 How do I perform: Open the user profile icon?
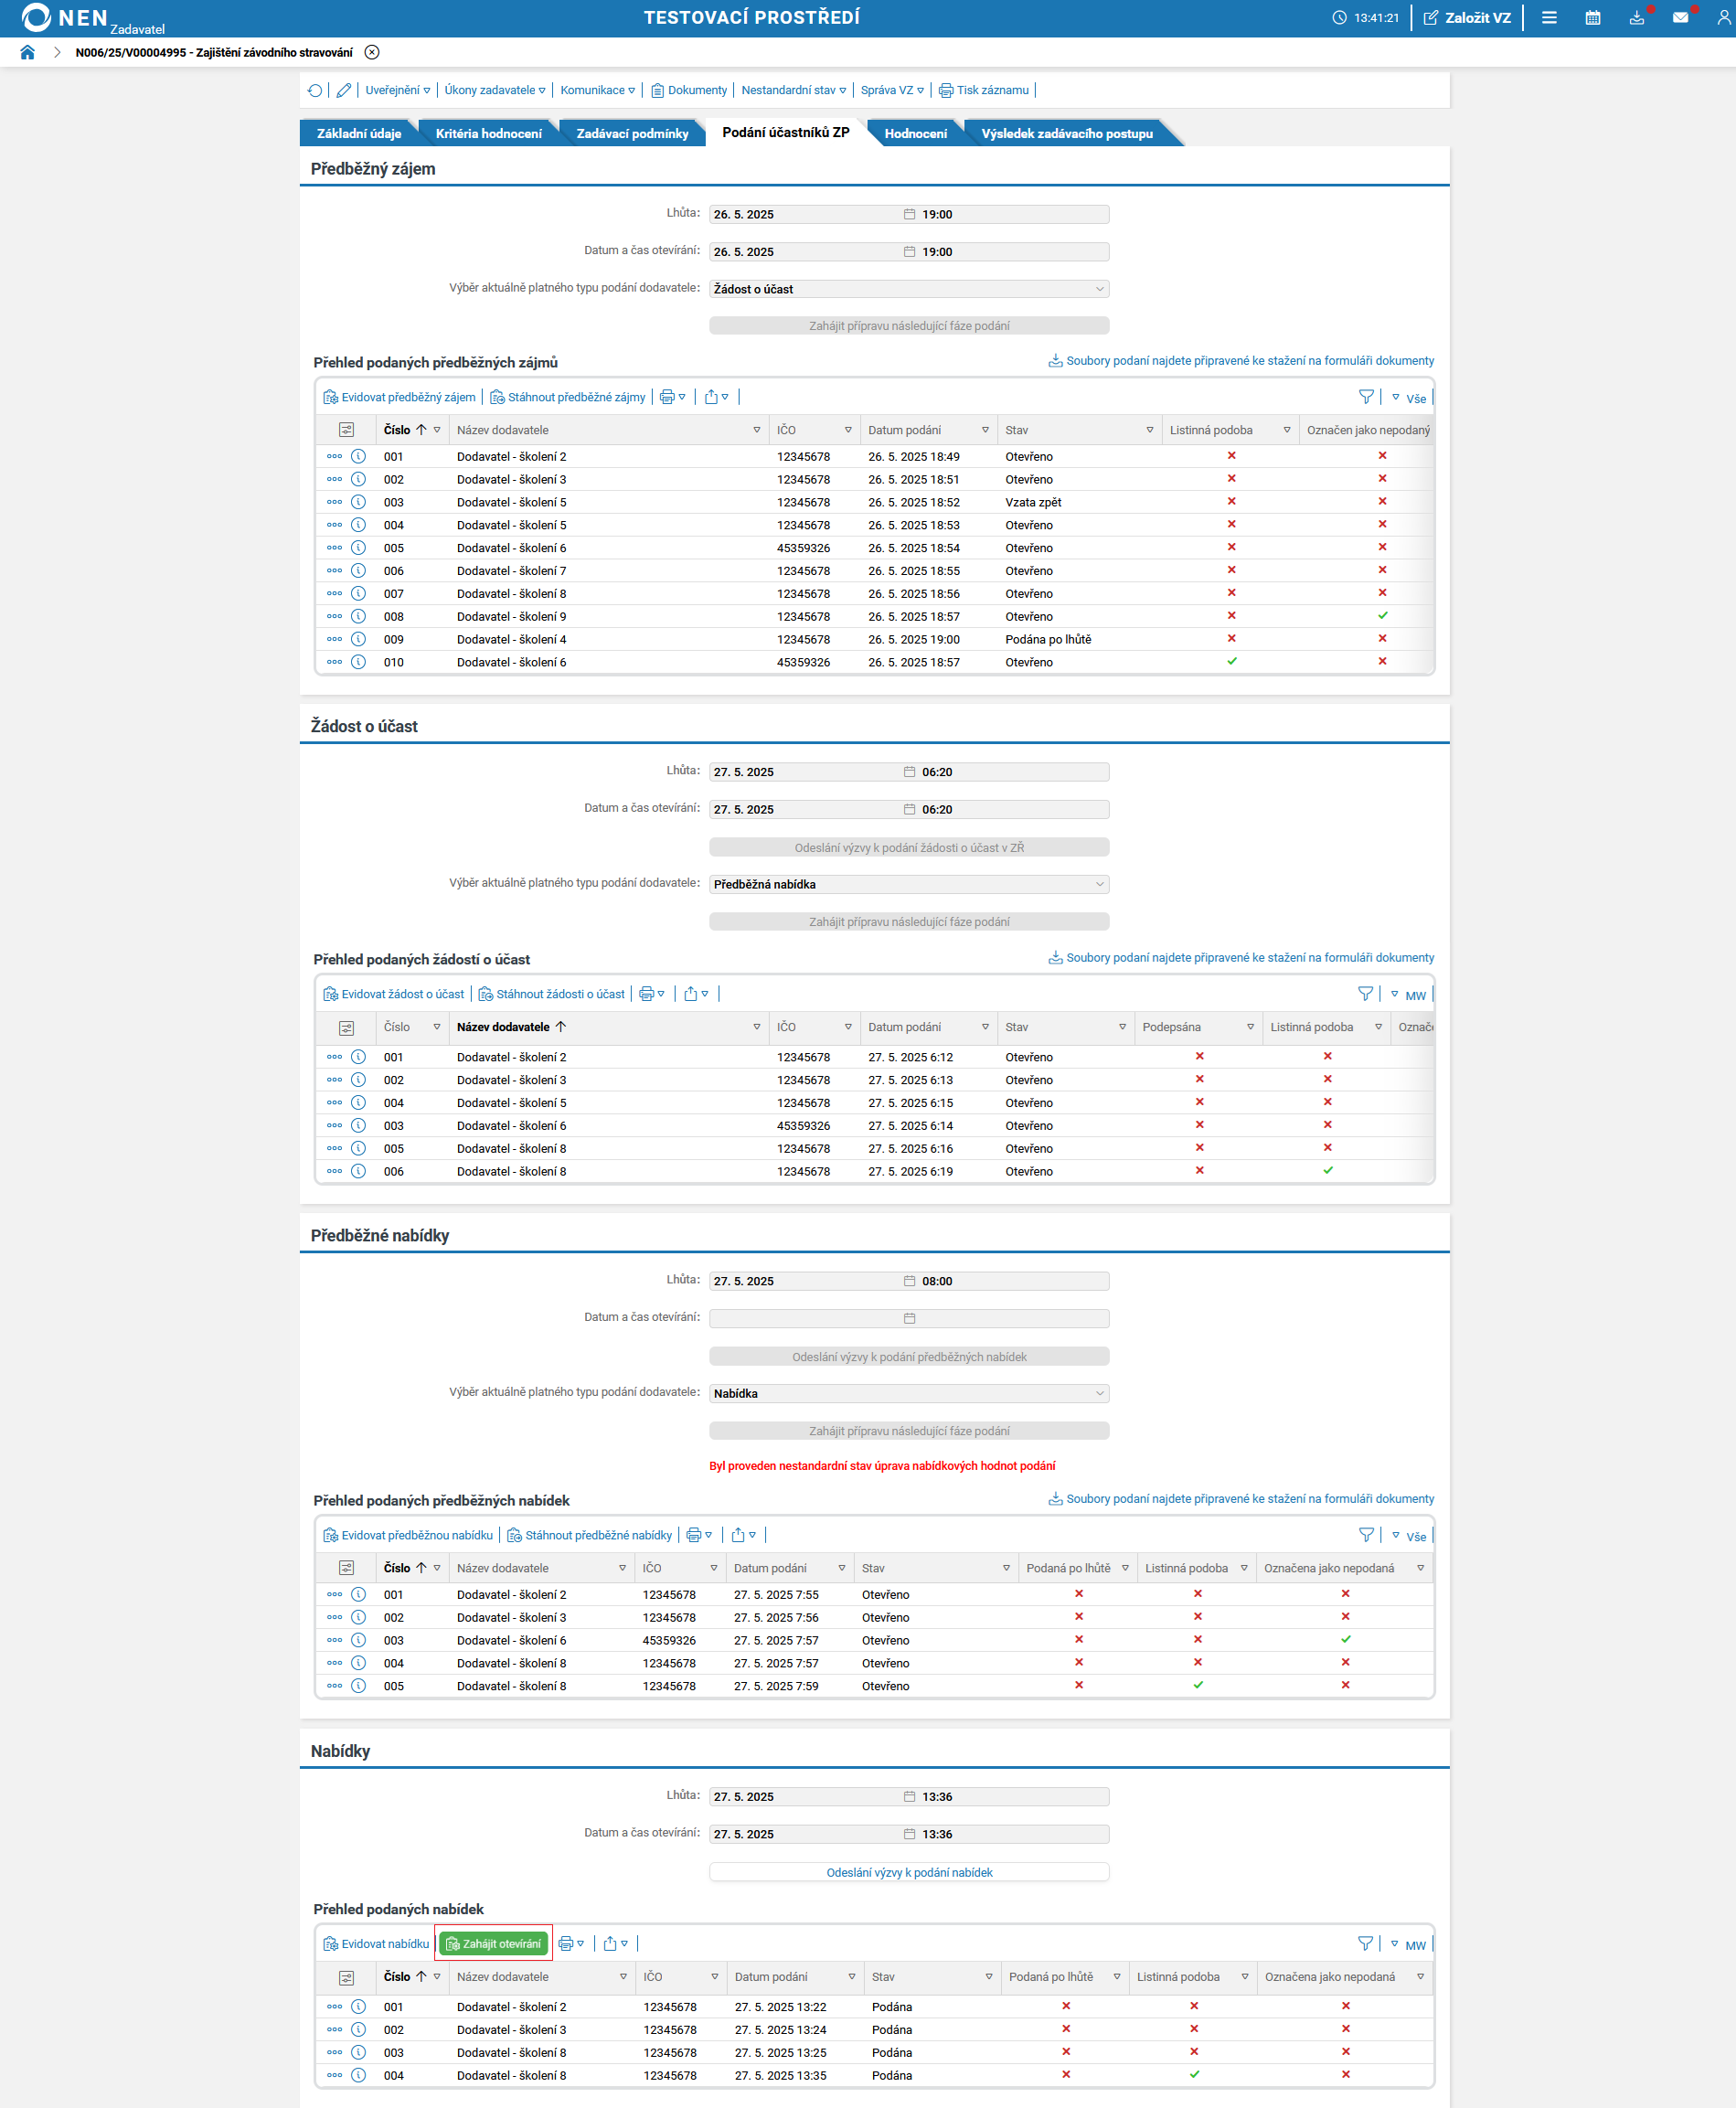click(x=1724, y=18)
